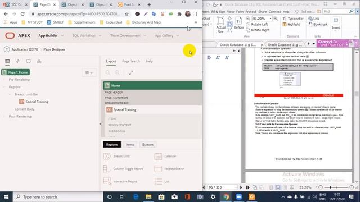Open the Page Designer breadcrumb link
This screenshot has width=360, height=202.
point(55,49)
